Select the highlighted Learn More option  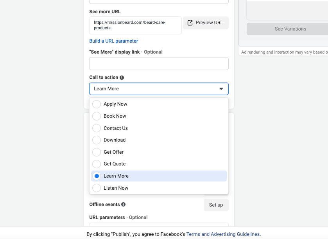click(x=159, y=176)
